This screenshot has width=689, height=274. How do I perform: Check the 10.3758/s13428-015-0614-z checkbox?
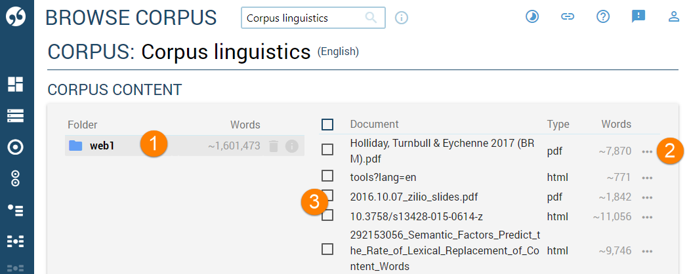click(327, 215)
